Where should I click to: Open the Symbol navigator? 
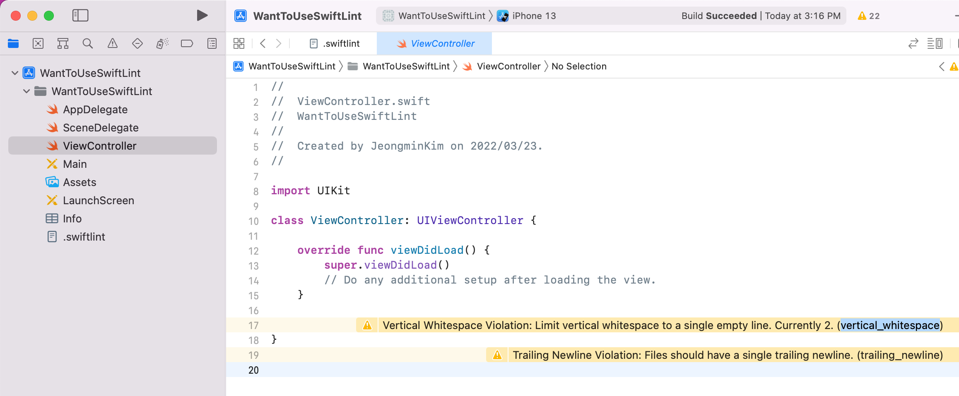point(63,43)
